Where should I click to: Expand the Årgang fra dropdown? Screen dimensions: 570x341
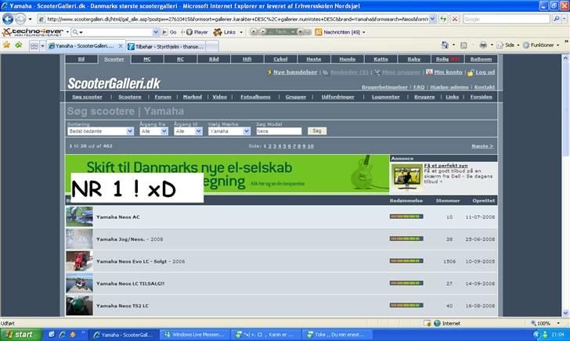[153, 131]
